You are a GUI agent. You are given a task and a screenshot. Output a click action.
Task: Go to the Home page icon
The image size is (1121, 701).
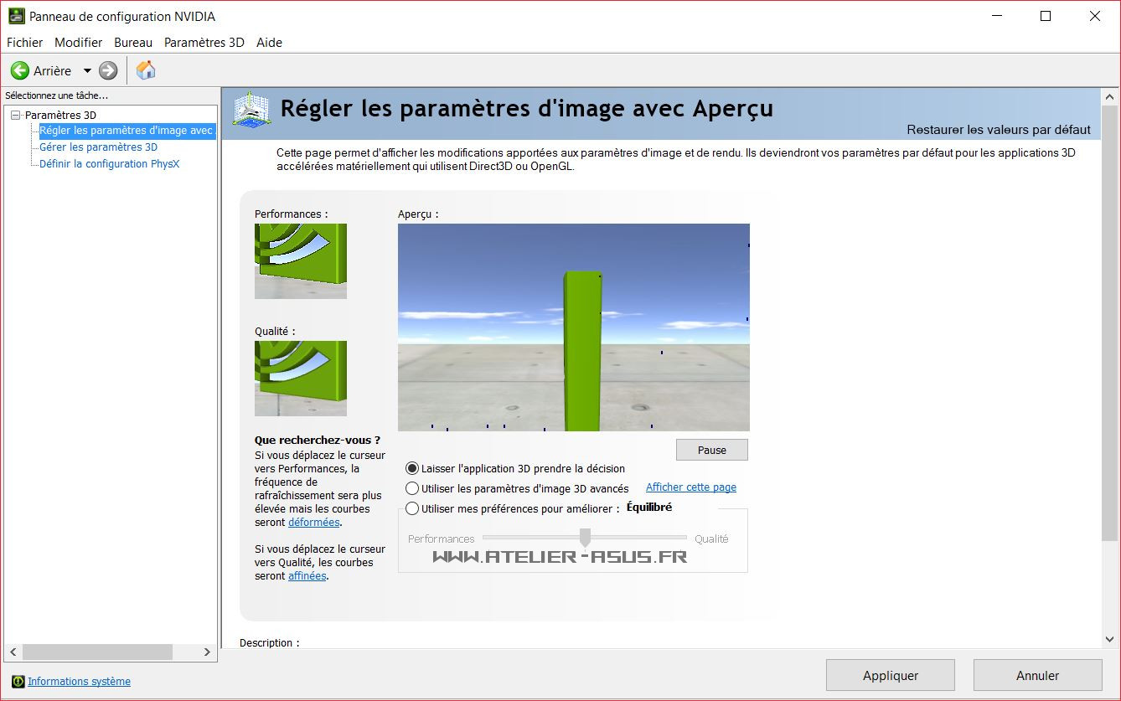(146, 70)
